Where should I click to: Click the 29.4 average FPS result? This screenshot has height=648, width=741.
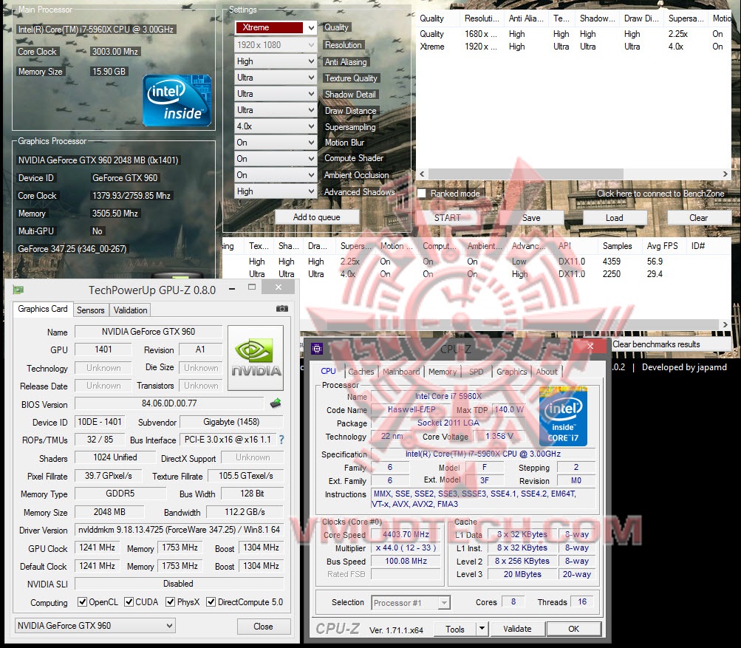[x=655, y=273]
